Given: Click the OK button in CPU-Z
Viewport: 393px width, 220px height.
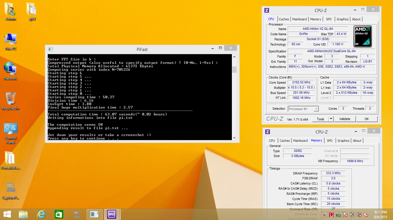Looking at the screenshot, I should [x=367, y=119].
